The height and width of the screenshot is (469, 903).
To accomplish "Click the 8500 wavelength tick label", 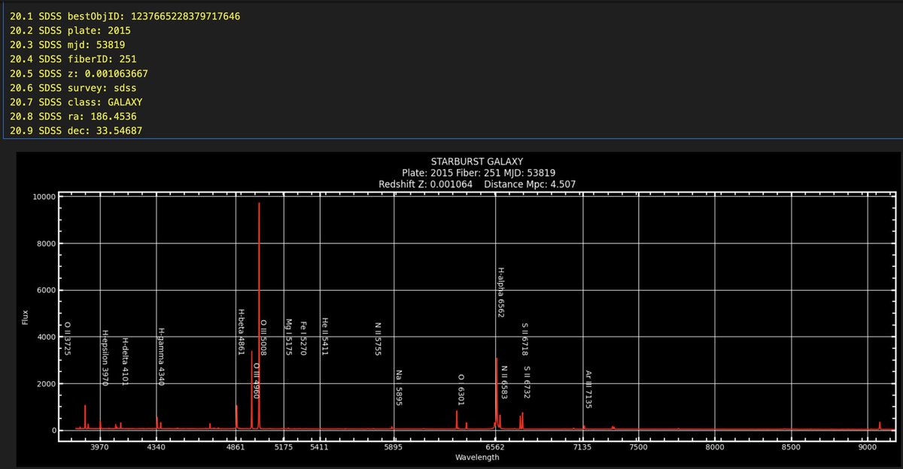I will pyautogui.click(x=791, y=447).
